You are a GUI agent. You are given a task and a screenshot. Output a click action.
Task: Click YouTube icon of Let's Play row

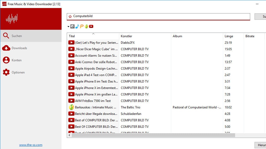(71, 43)
